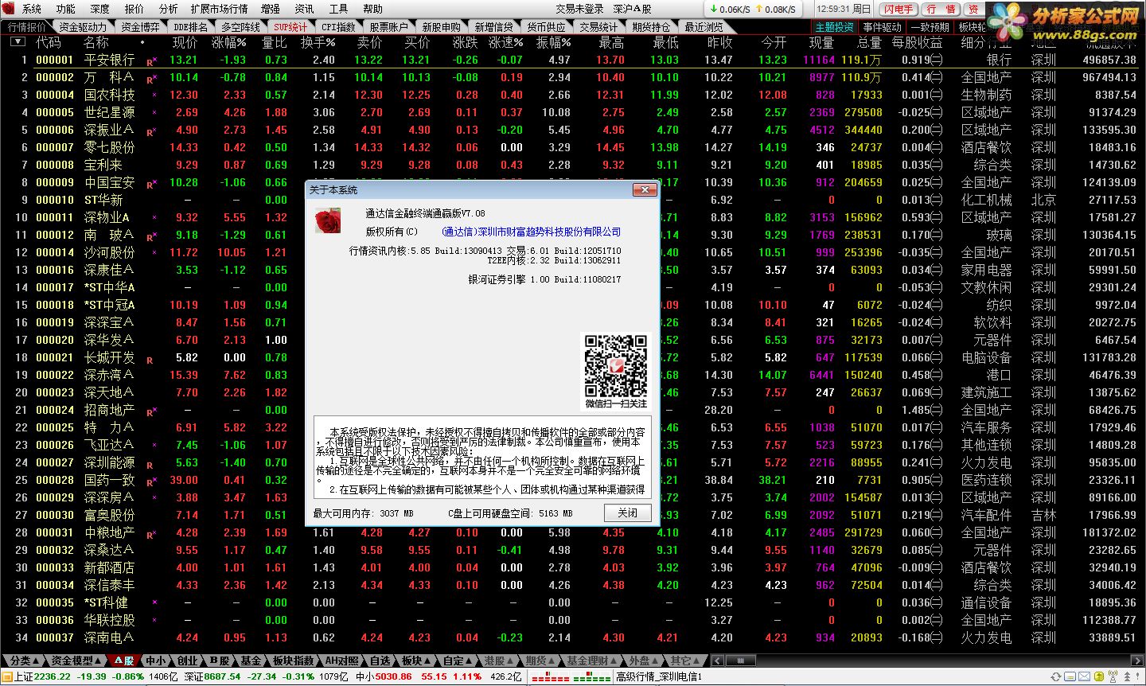Click the download speed indicator 0.06K/S
The width and height of the screenshot is (1146, 686).
(x=730, y=10)
